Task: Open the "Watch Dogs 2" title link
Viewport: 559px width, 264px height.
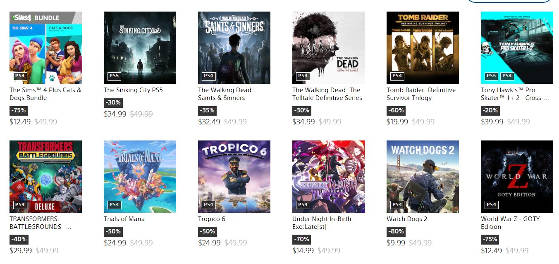Action: pos(407,219)
